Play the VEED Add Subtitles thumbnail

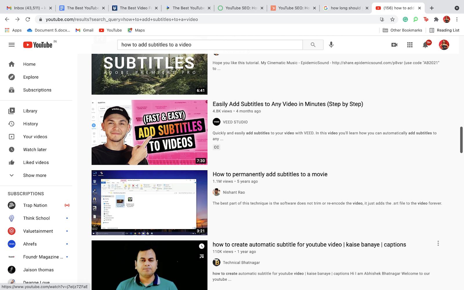[149, 133]
